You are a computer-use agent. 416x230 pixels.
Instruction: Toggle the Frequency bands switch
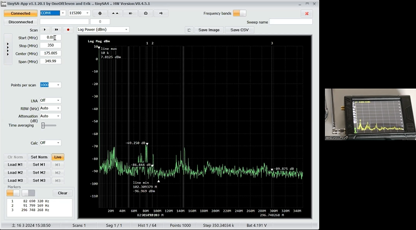click(x=239, y=13)
